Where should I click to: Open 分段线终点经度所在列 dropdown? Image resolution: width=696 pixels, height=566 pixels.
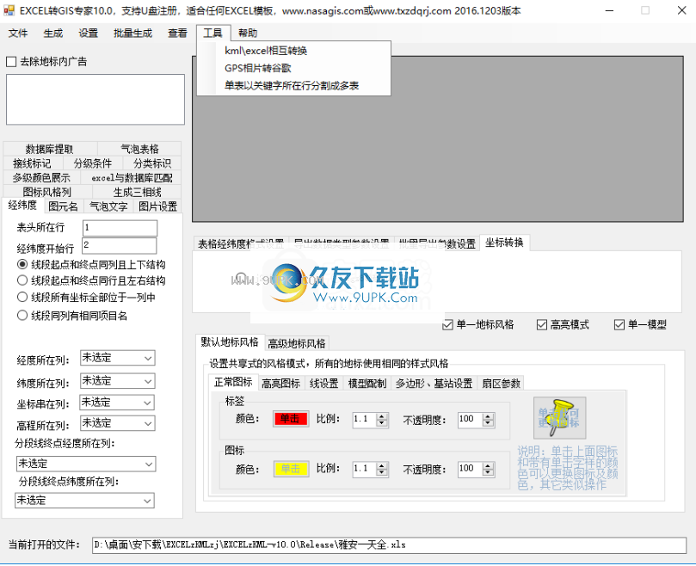pos(86,464)
